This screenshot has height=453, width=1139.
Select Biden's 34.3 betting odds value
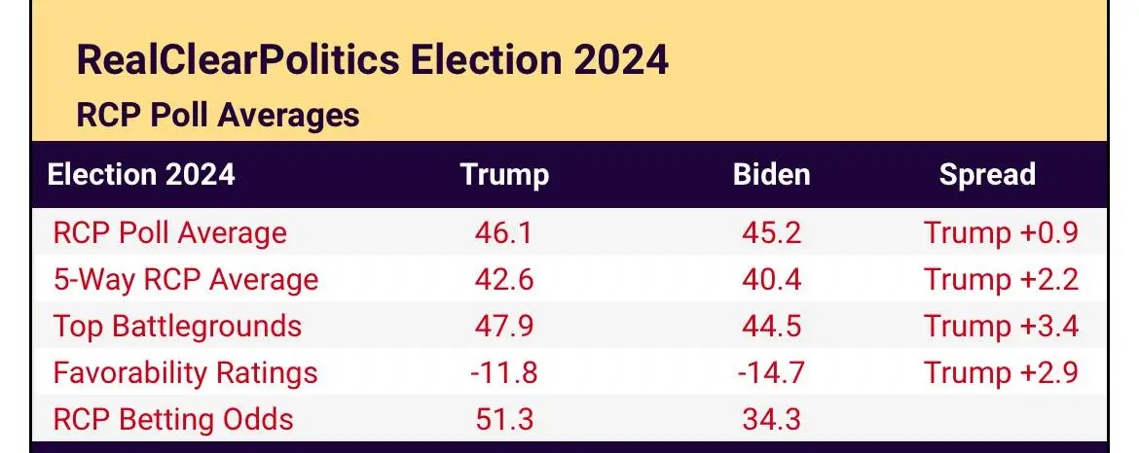pyautogui.click(x=770, y=420)
